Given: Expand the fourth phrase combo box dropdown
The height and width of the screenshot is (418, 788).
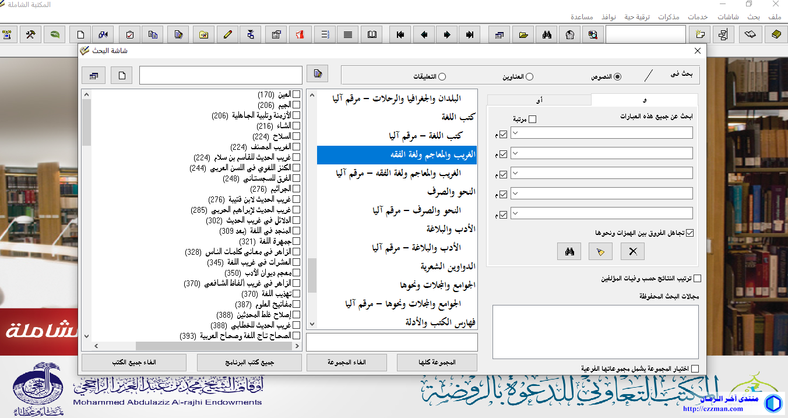Looking at the screenshot, I should pyautogui.click(x=515, y=193).
